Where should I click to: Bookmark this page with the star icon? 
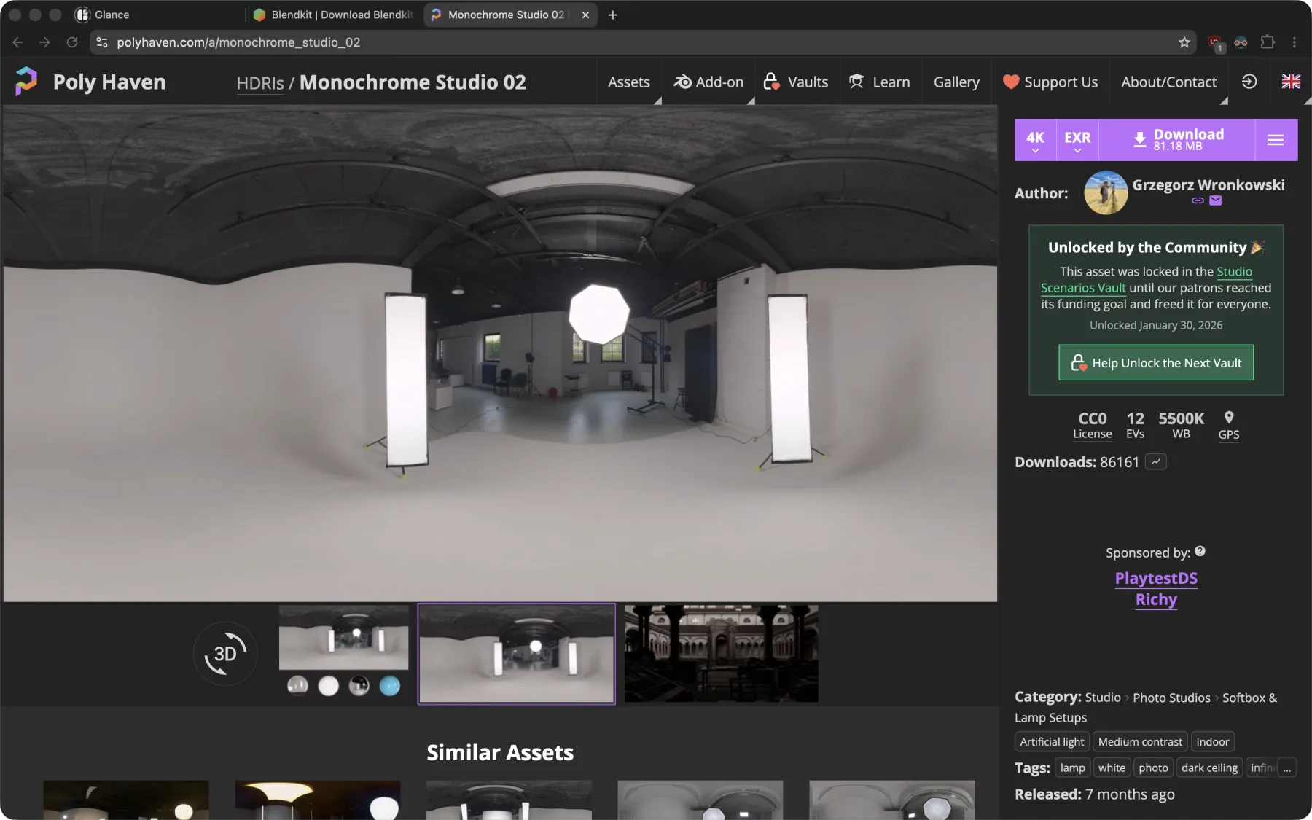click(1184, 42)
